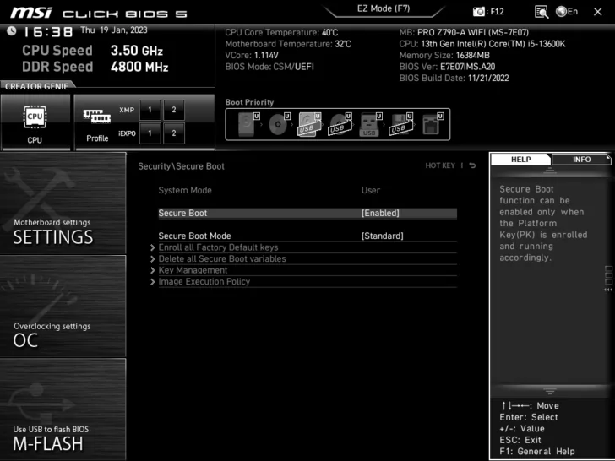Click the clock icon beside the time
The image size is (615, 461).
tap(11, 30)
